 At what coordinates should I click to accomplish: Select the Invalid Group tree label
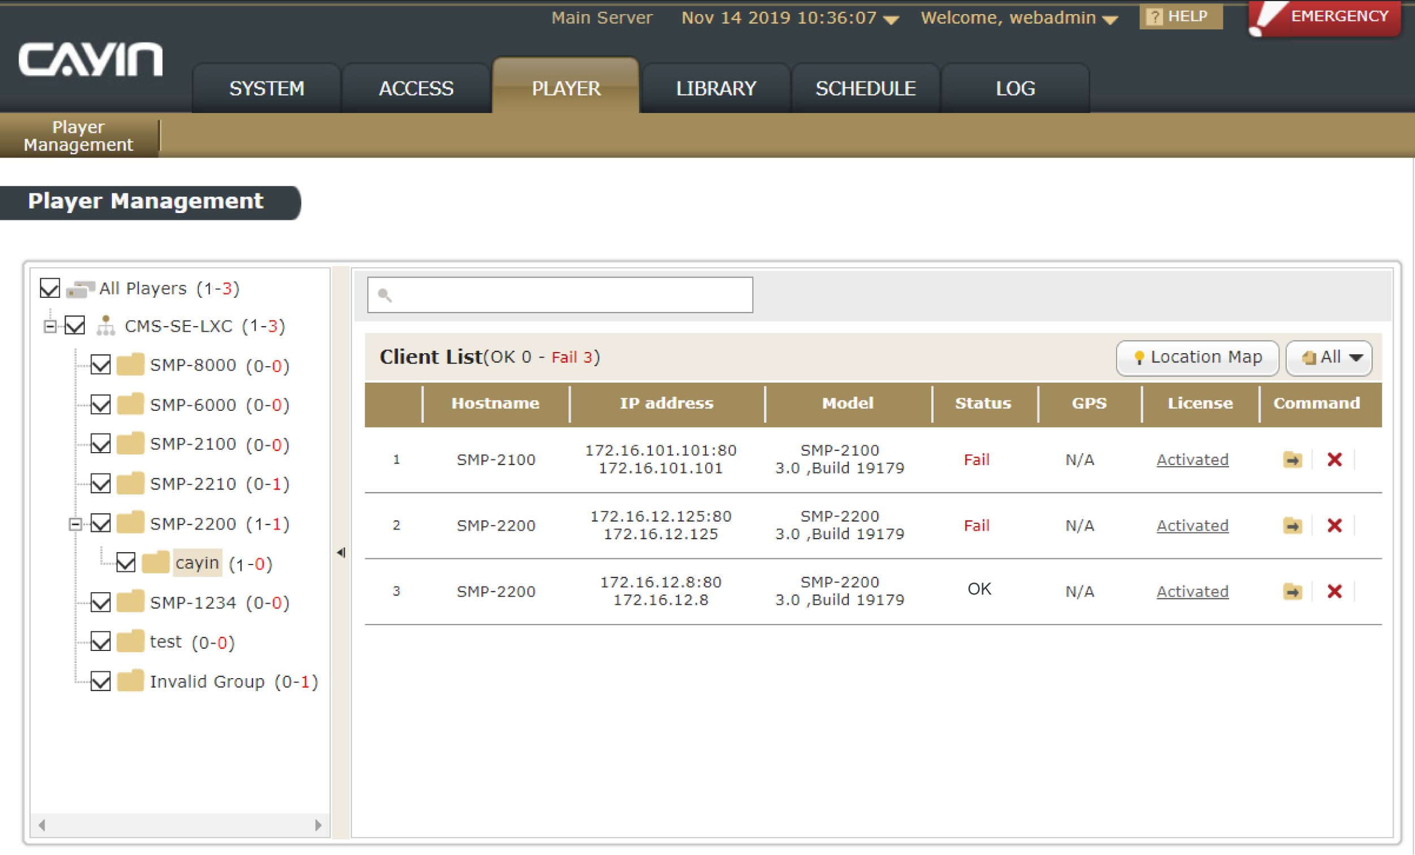click(207, 682)
